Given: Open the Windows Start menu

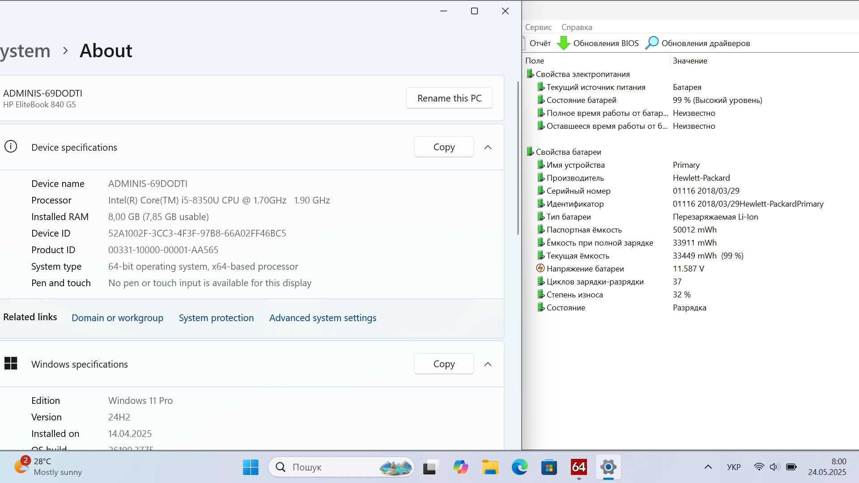Looking at the screenshot, I should click(251, 467).
